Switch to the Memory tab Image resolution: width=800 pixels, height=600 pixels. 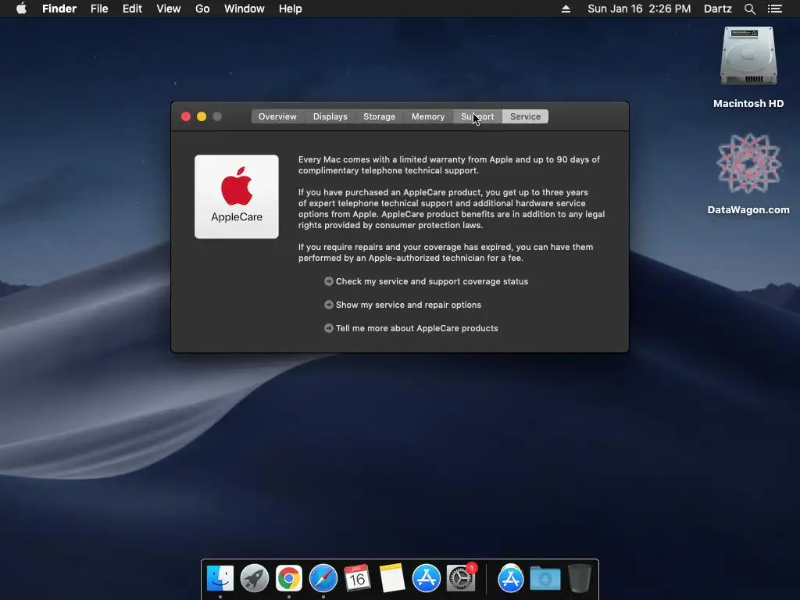click(x=428, y=116)
